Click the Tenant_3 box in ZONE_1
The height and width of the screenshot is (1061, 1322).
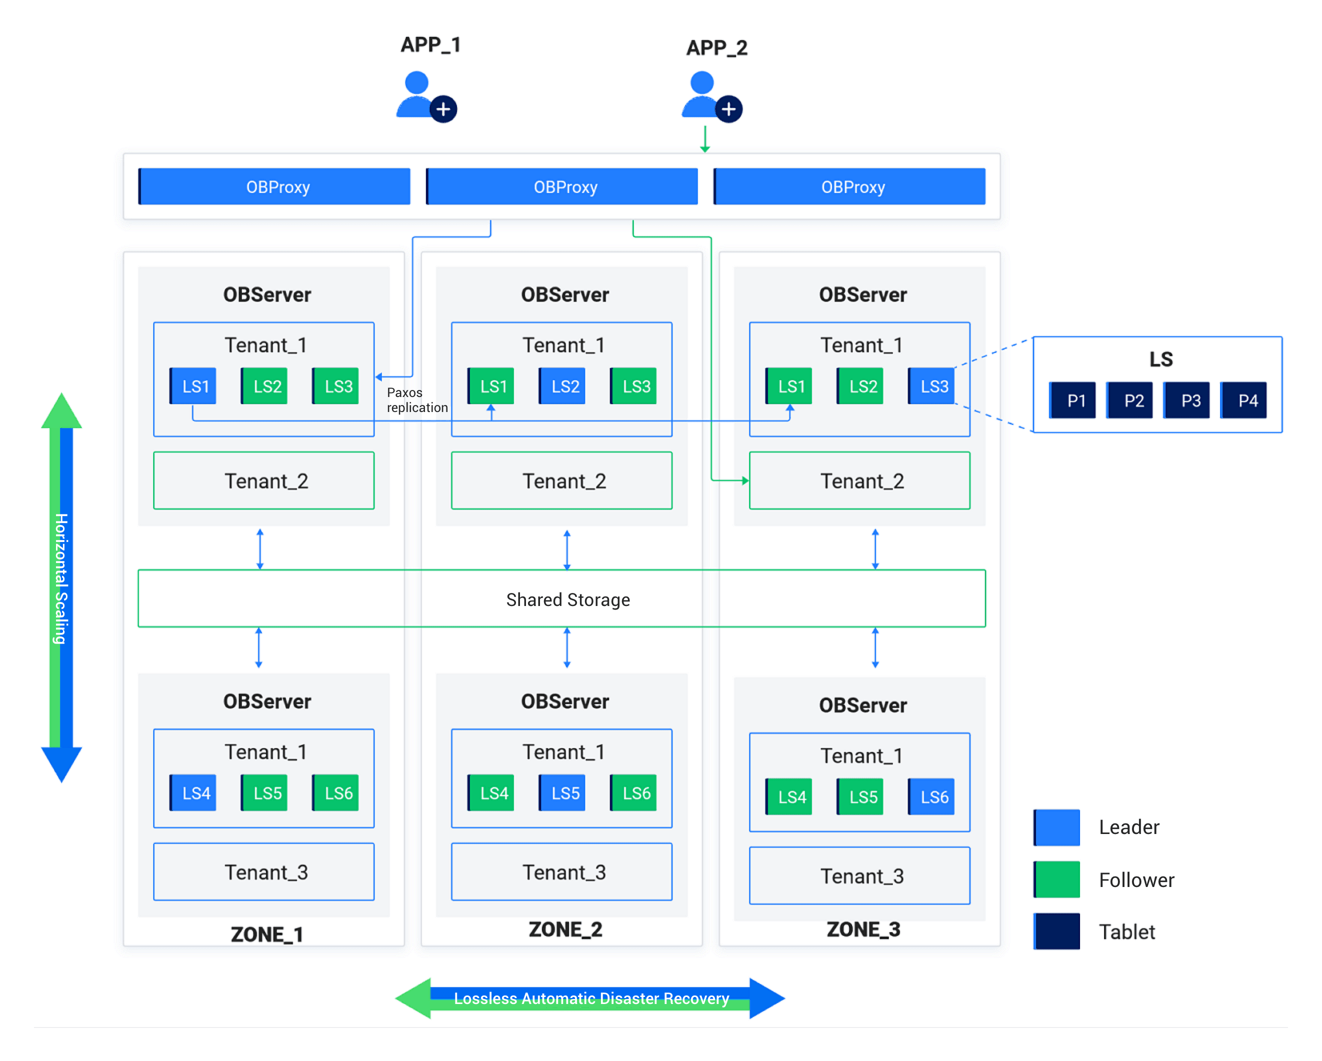[263, 872]
